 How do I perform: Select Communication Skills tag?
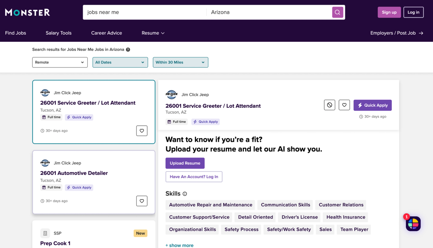(285, 205)
